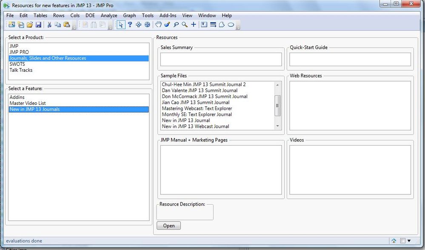Click the Open file folder icon
This screenshot has height=250, width=425.
[29, 25]
